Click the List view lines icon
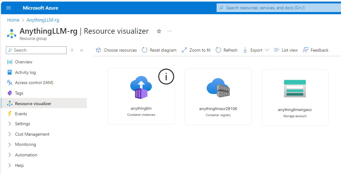Screen dimensions: 341x174 pos(277,50)
